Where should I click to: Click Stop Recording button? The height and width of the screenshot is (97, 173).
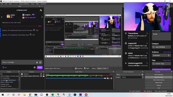click(x=159, y=77)
